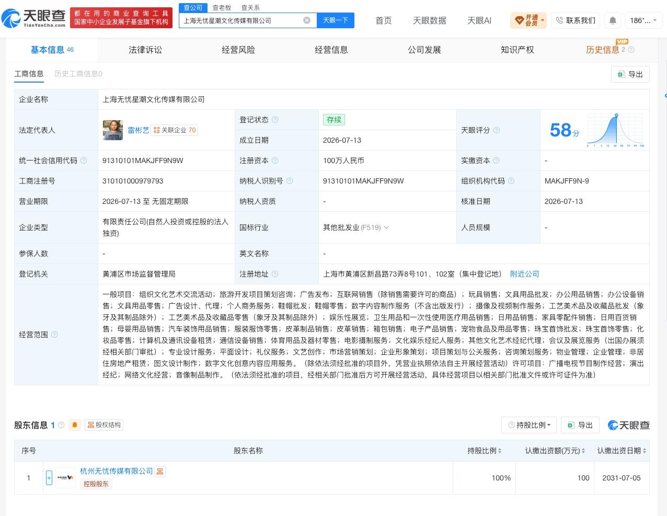
Task: Open 天眼AI in top navigation
Action: pyautogui.click(x=479, y=20)
